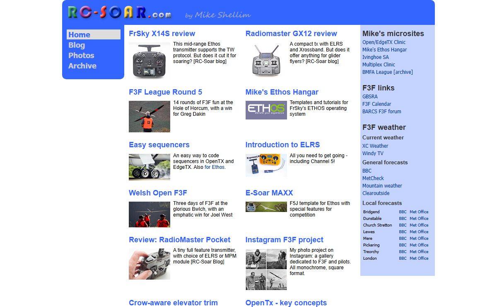The image size is (497, 307).
Task: Open the F3F League Round 5 heading
Action: pos(166,92)
